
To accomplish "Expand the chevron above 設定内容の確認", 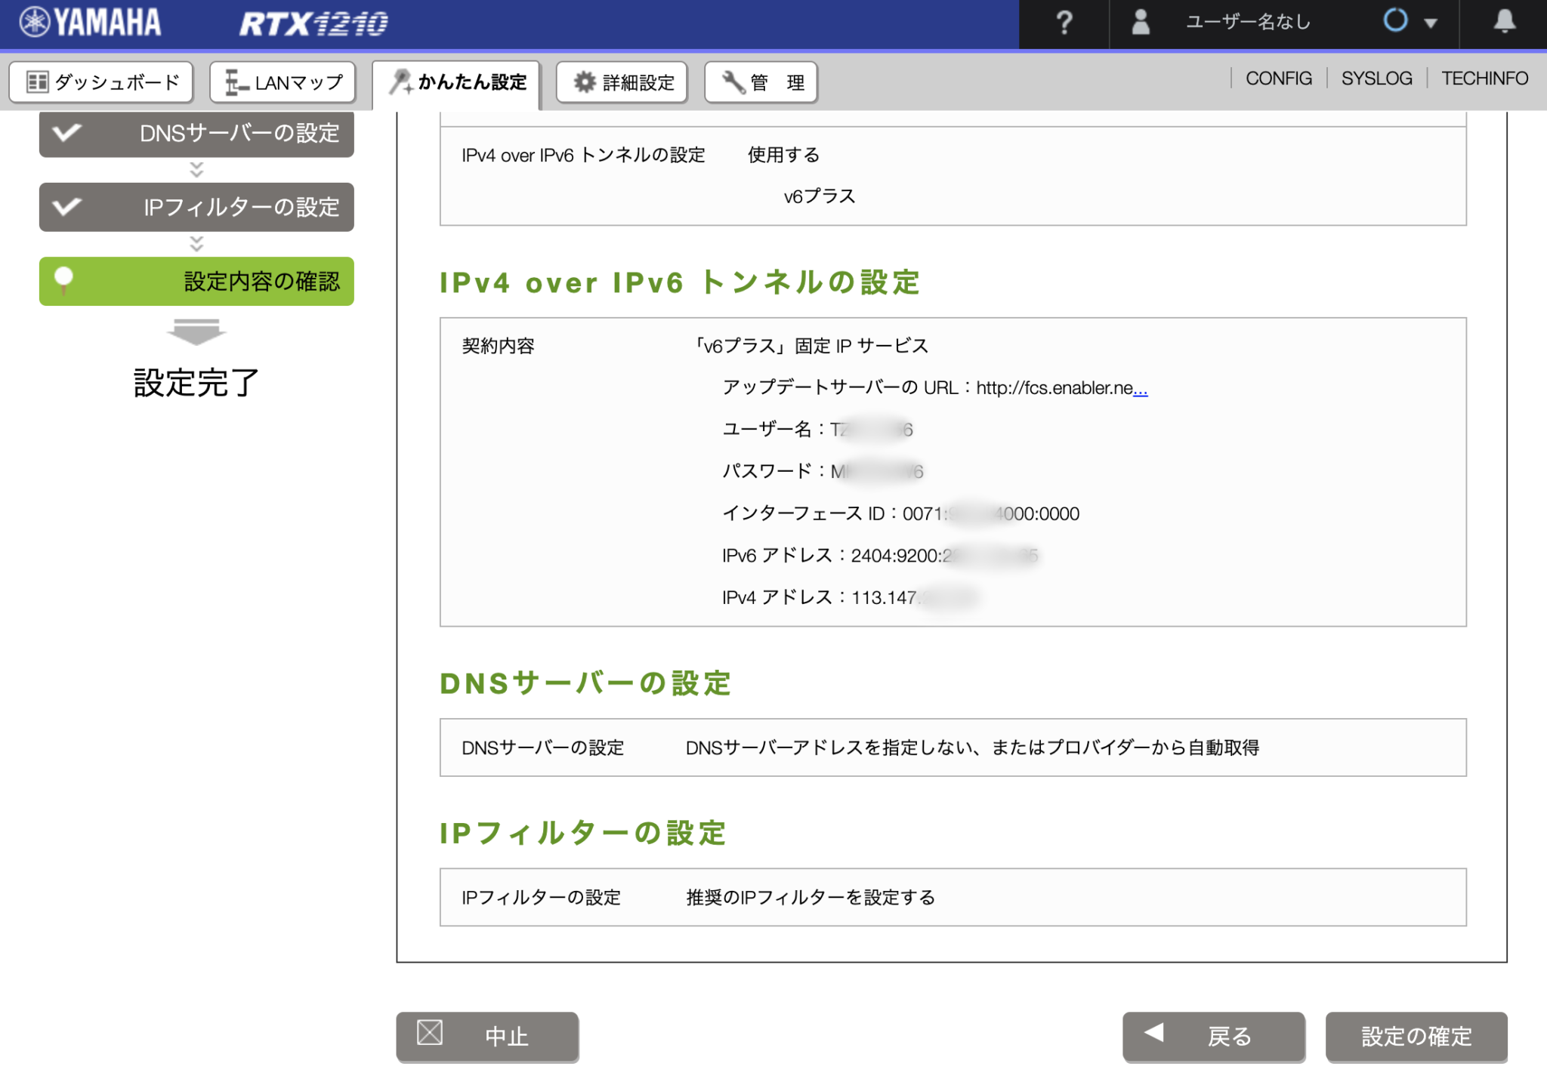I will tap(196, 243).
